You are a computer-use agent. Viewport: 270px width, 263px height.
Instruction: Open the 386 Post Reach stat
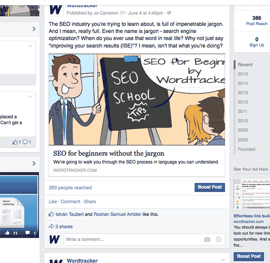[257, 21]
